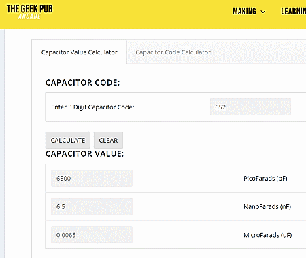Click the Capacitor Code heading
306x258 pixels.
[x=82, y=83]
